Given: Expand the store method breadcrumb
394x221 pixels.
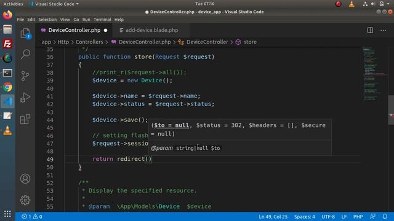Looking at the screenshot, I should pos(250,42).
